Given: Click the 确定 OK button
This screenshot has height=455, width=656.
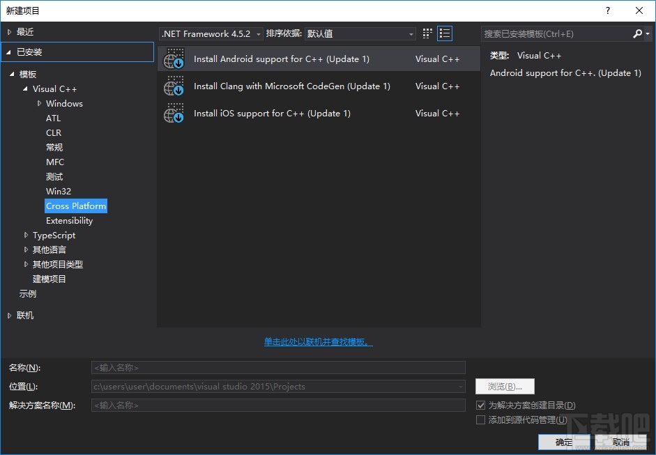Looking at the screenshot, I should tap(563, 442).
